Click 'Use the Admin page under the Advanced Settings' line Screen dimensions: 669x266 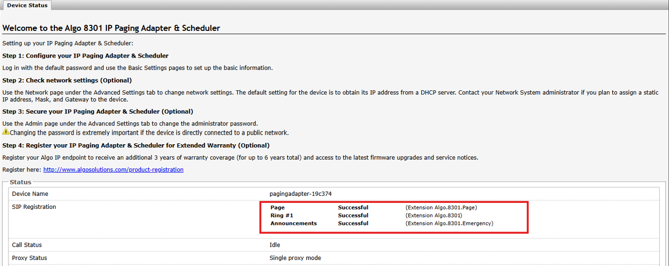pyautogui.click(x=130, y=124)
